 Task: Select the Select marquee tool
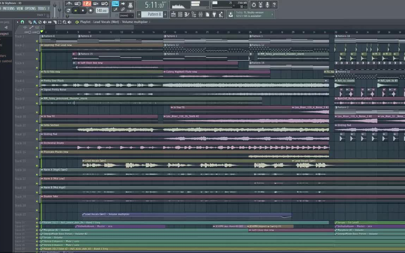[x=60, y=22]
